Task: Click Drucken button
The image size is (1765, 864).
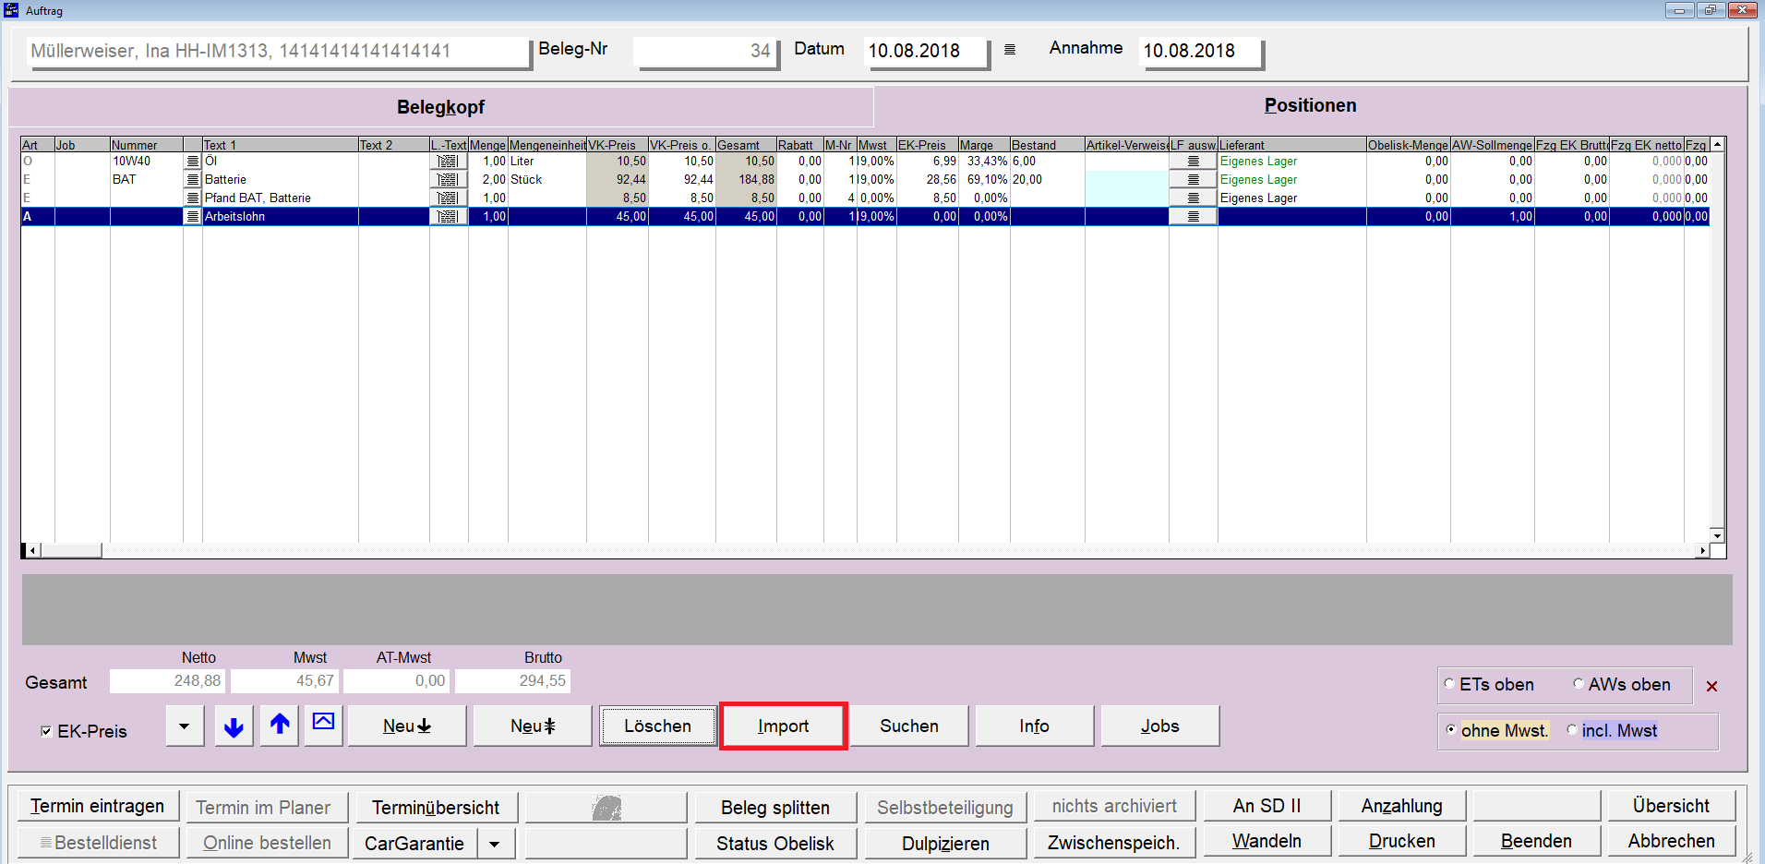Action: coord(1401,841)
